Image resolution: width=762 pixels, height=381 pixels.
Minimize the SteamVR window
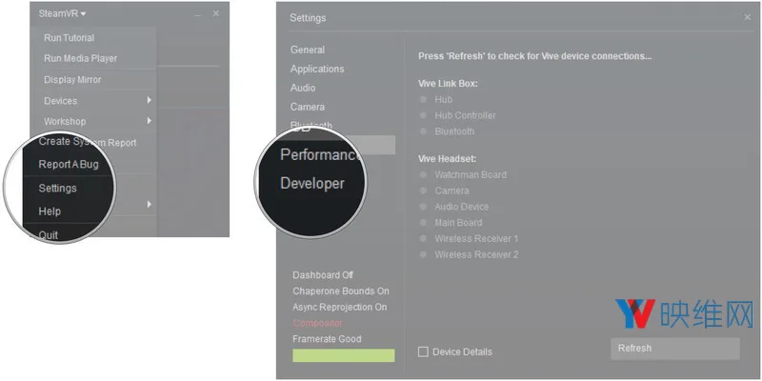(x=197, y=14)
